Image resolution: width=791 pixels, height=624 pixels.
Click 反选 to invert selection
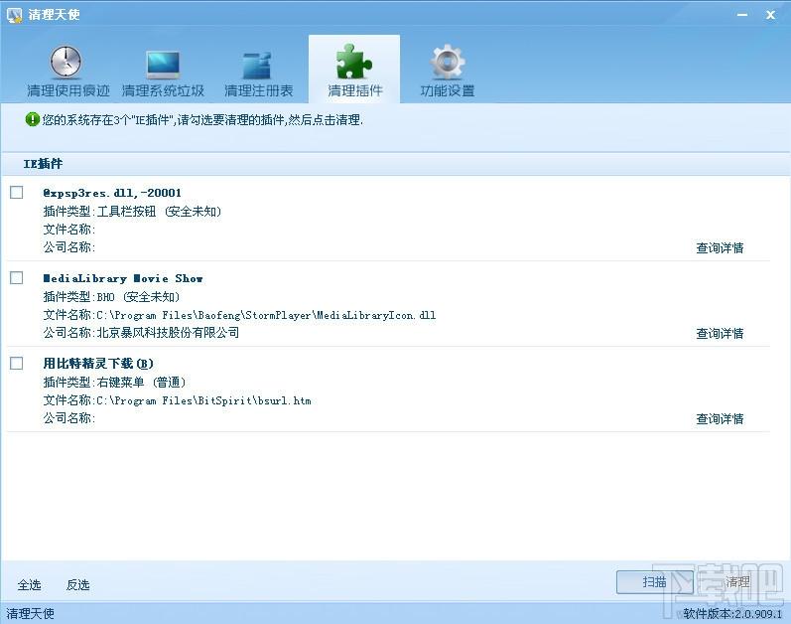(x=77, y=584)
